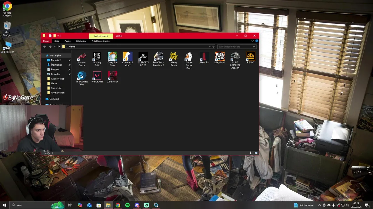Viewport: 373px width, 209px height.
Task: Switch to Details view icon in status bar
Action: click(251, 153)
